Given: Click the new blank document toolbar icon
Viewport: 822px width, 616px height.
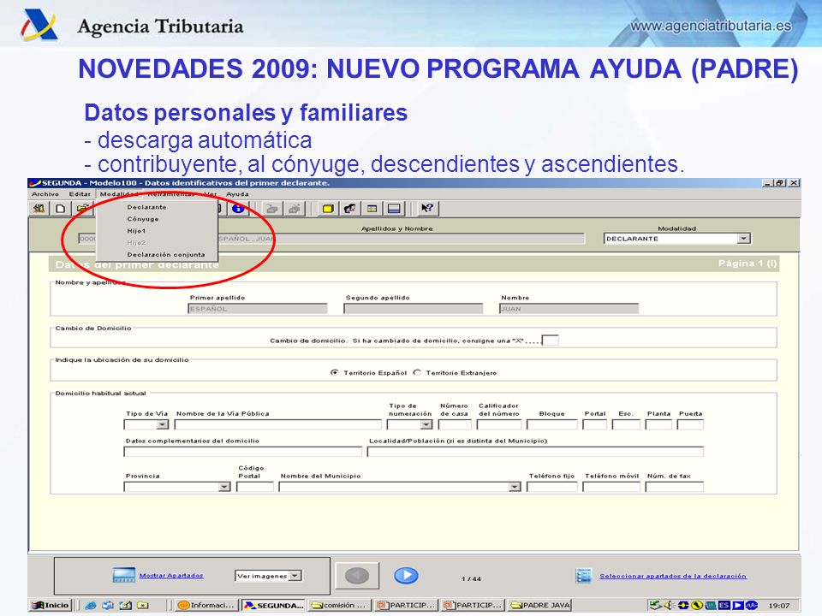Looking at the screenshot, I should 61,209.
